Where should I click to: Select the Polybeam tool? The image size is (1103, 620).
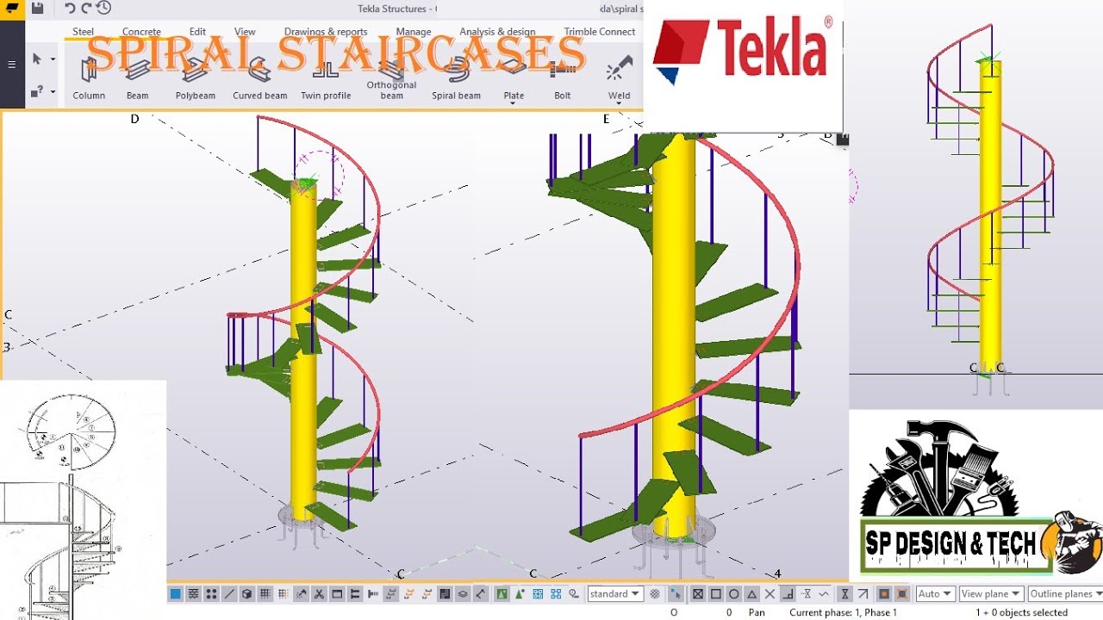(196, 79)
